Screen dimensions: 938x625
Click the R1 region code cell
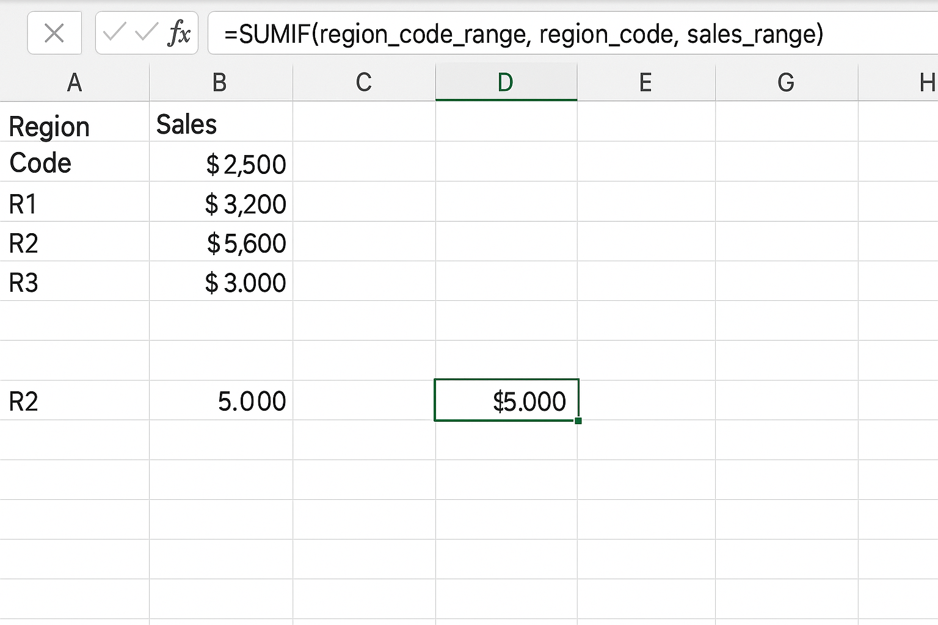[75, 201]
